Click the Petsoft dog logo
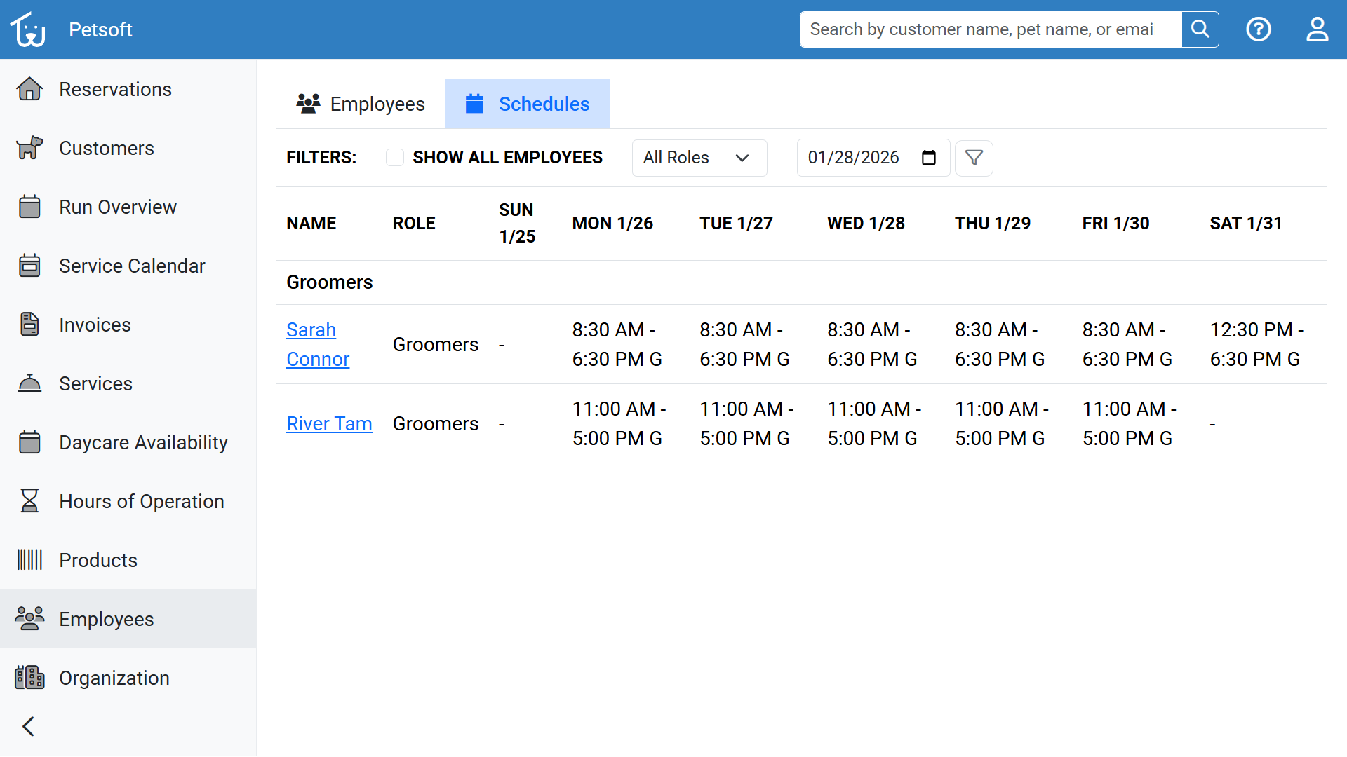Screen dimensions: 1347x757 (x=28, y=29)
